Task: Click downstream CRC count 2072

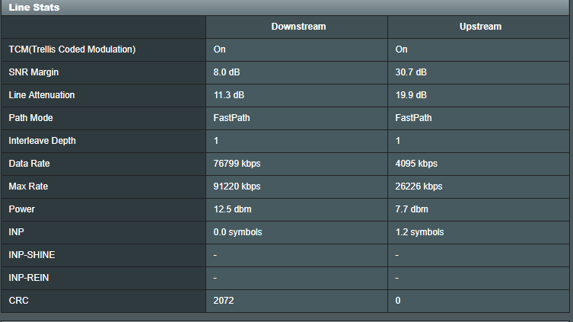Action: (223, 301)
